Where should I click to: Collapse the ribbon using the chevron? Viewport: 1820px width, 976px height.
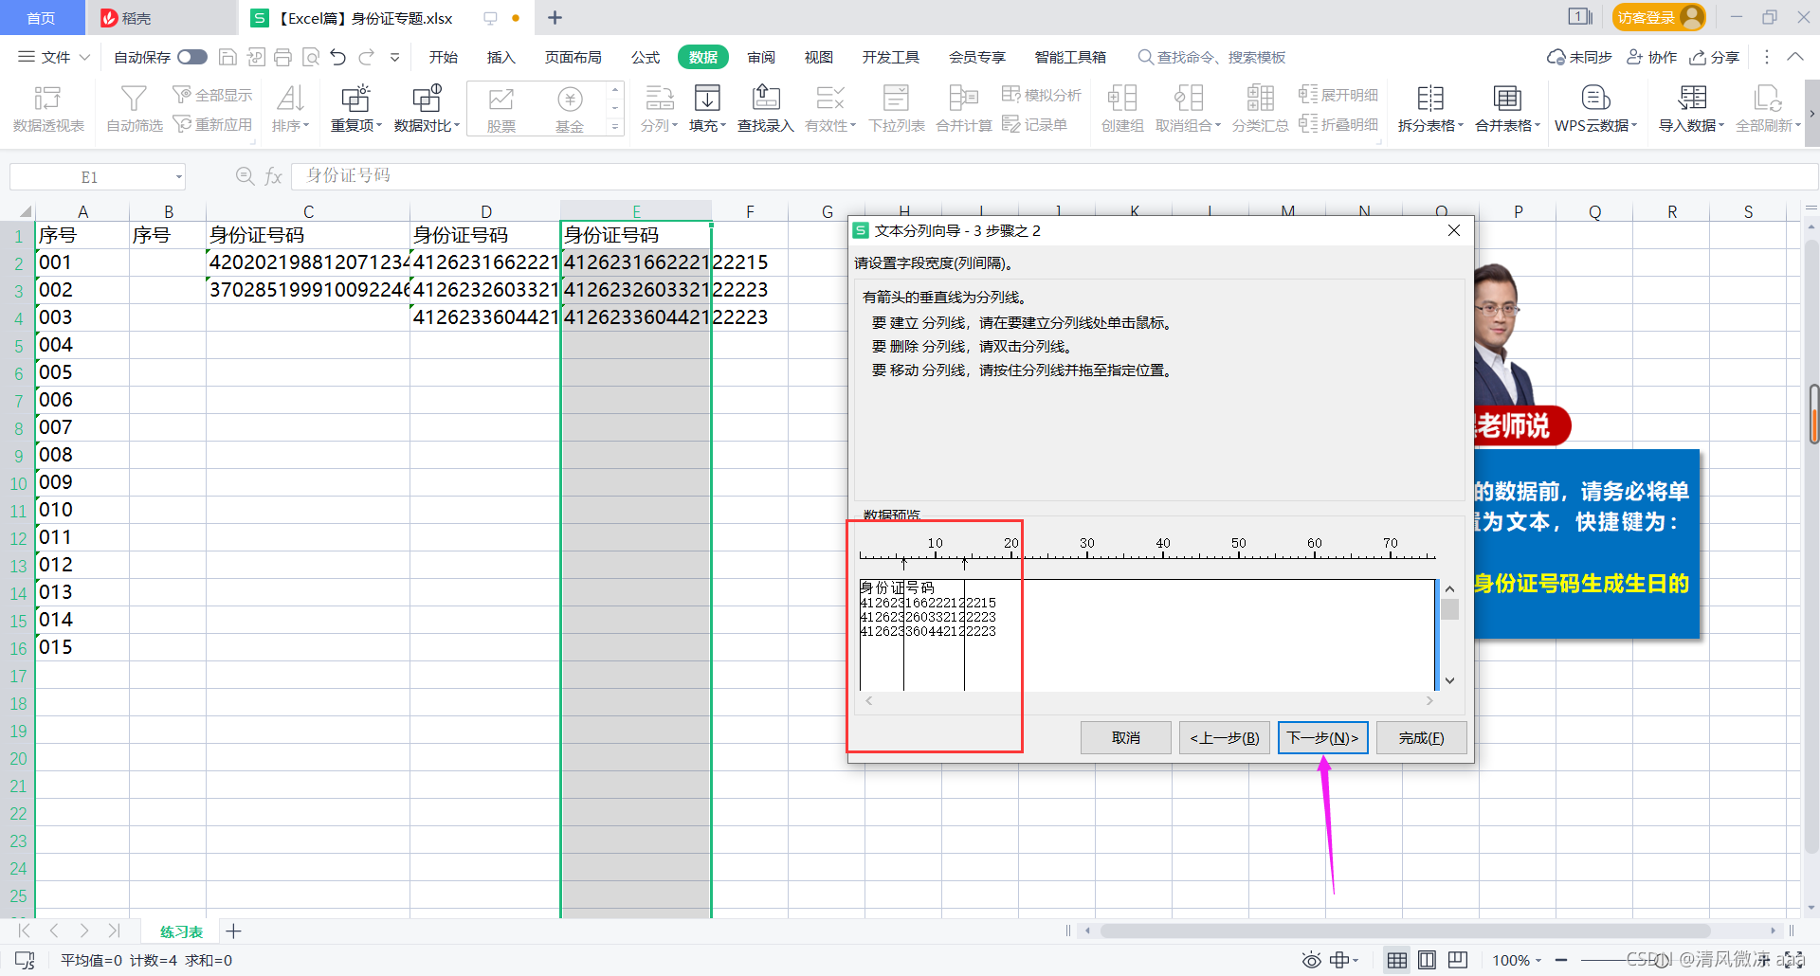[x=1795, y=58]
